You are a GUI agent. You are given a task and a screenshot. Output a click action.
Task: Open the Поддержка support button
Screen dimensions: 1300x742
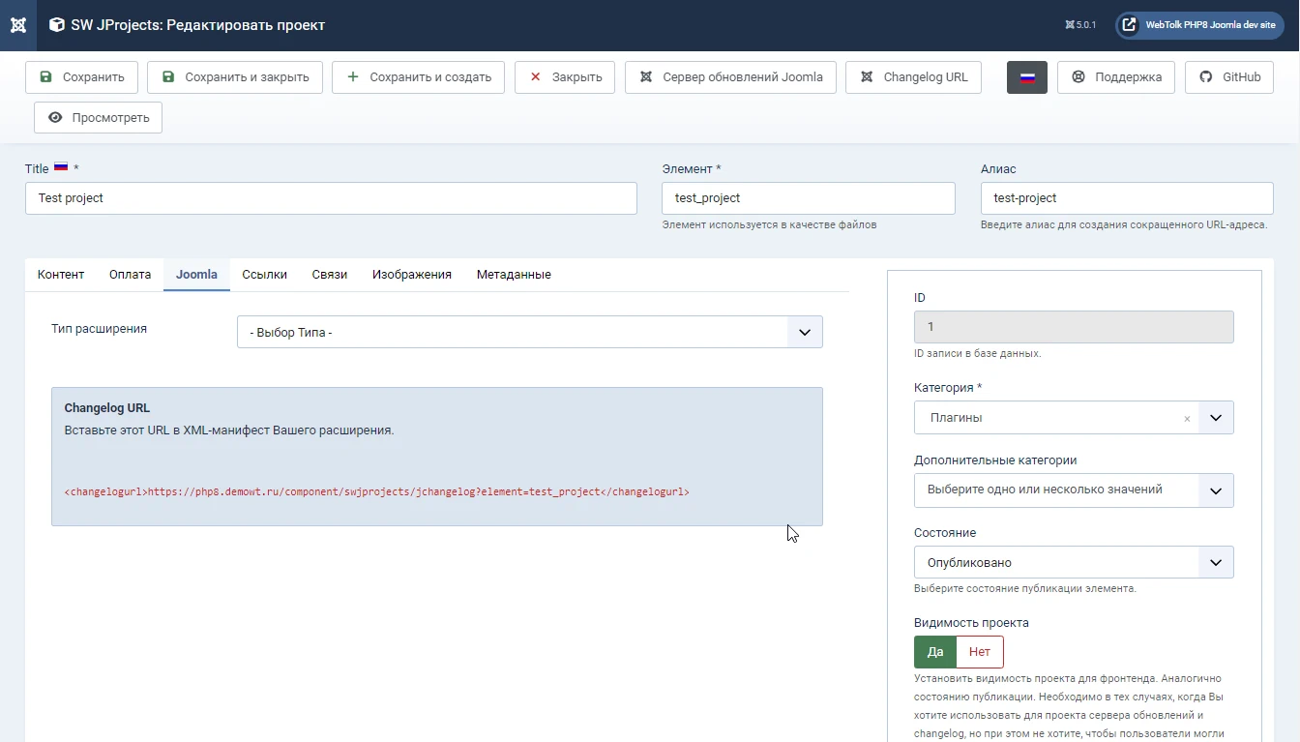[1116, 77]
